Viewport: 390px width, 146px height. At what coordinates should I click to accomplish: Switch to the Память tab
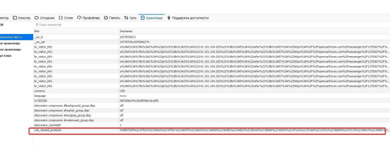pos(112,18)
